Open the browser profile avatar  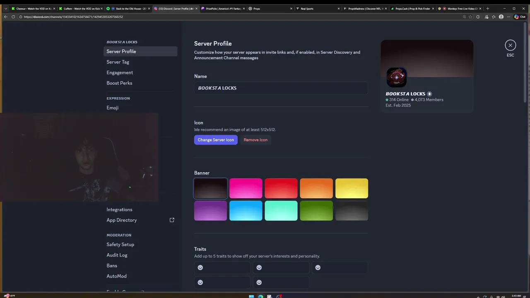[501, 17]
